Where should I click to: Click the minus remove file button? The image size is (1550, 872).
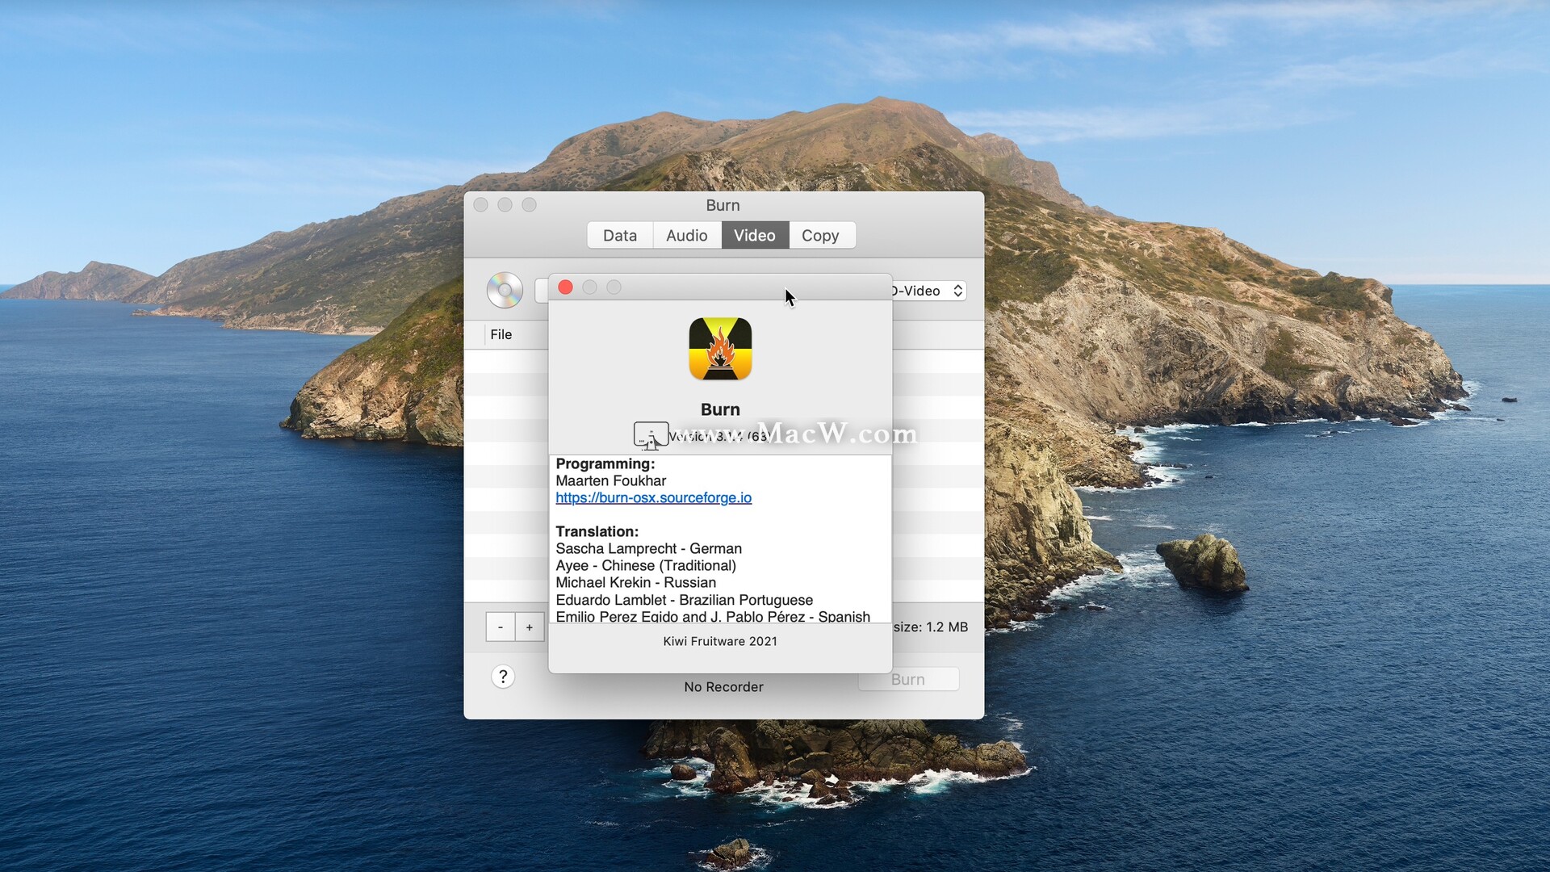(501, 627)
